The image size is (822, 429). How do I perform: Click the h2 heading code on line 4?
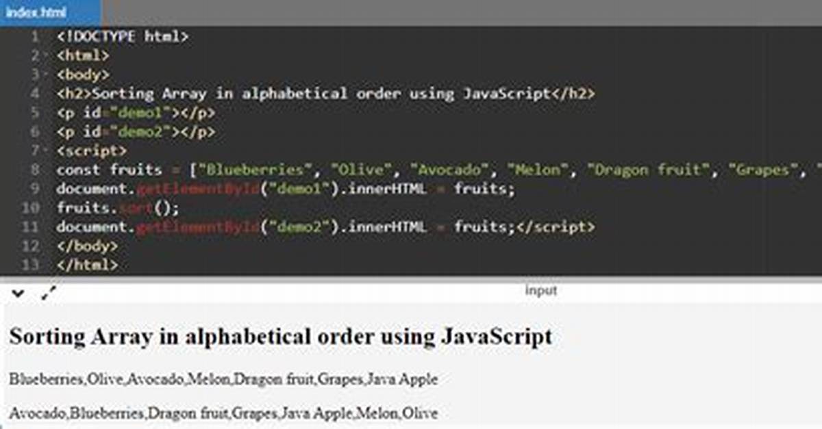coord(326,94)
